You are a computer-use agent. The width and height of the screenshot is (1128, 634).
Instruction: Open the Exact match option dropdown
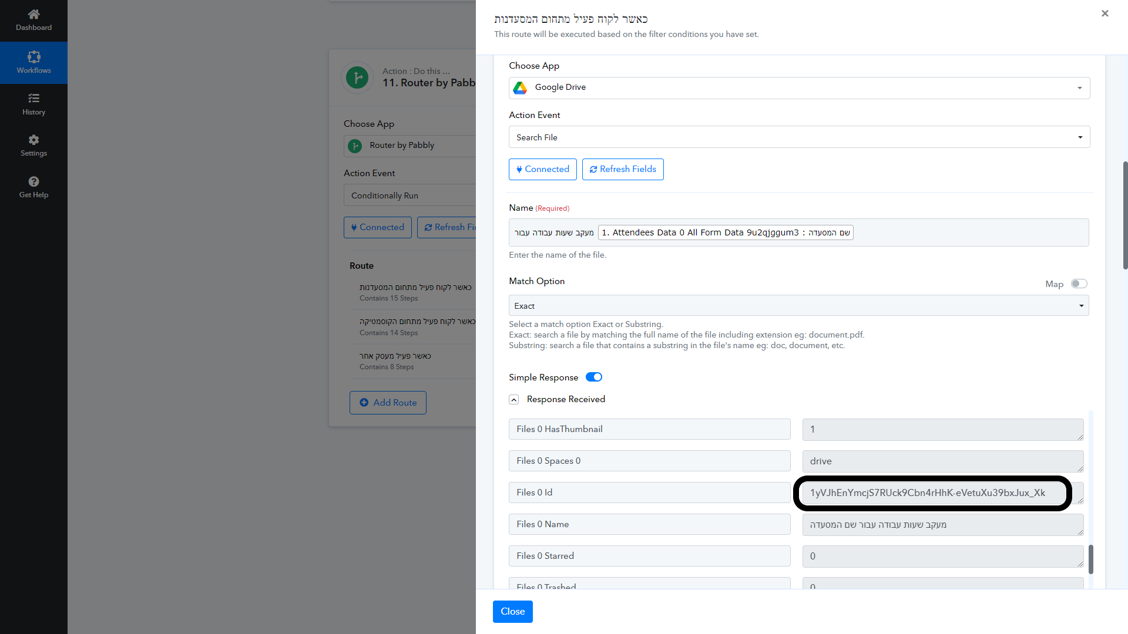click(799, 306)
